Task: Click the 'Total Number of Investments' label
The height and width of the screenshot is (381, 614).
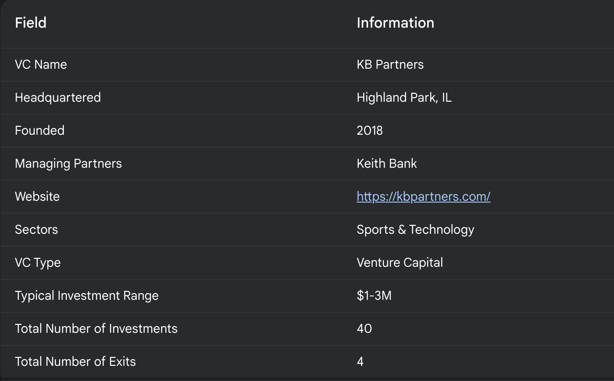Action: point(96,328)
